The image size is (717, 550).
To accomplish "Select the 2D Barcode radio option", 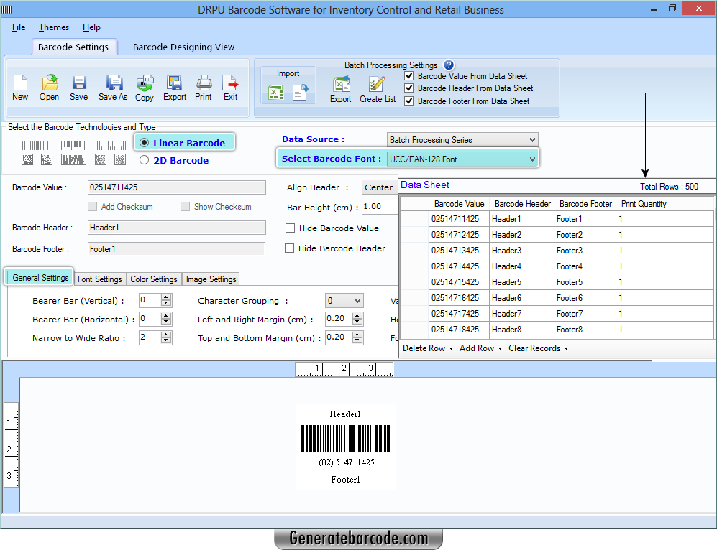I will tap(144, 160).
